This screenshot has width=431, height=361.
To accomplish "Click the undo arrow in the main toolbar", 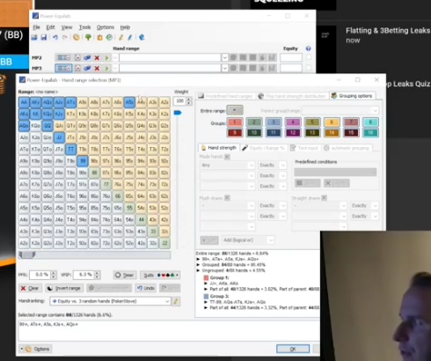I will [55, 37].
